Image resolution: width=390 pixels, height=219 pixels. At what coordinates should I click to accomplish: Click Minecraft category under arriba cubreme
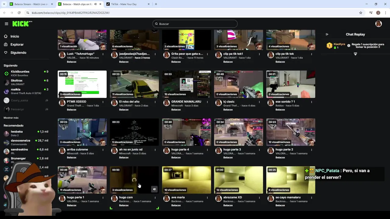tap(73, 154)
